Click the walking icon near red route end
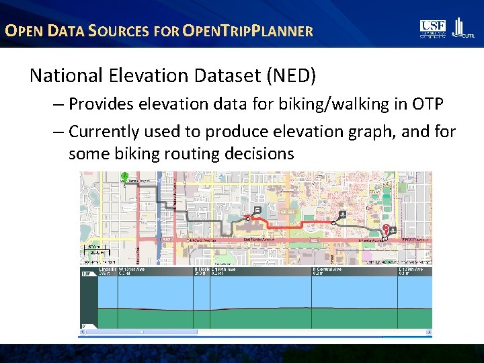Screen dimensions: 484x363 [342, 214]
